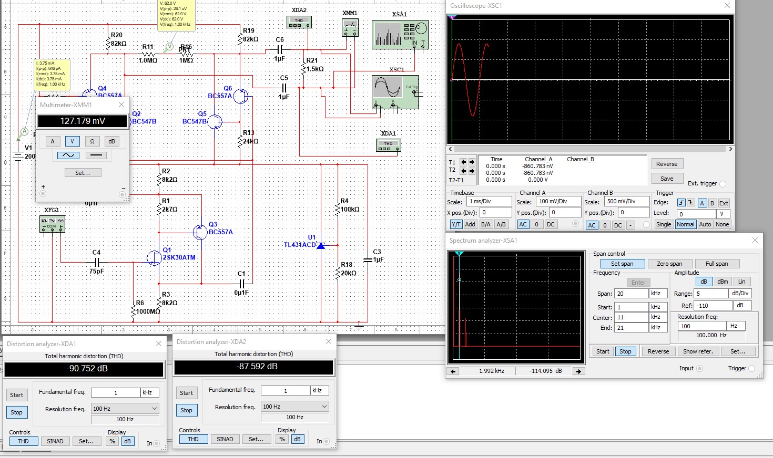This screenshot has height=458, width=773.
Task: Click the oscilloscope horizontal scrollbar
Action: (590, 149)
